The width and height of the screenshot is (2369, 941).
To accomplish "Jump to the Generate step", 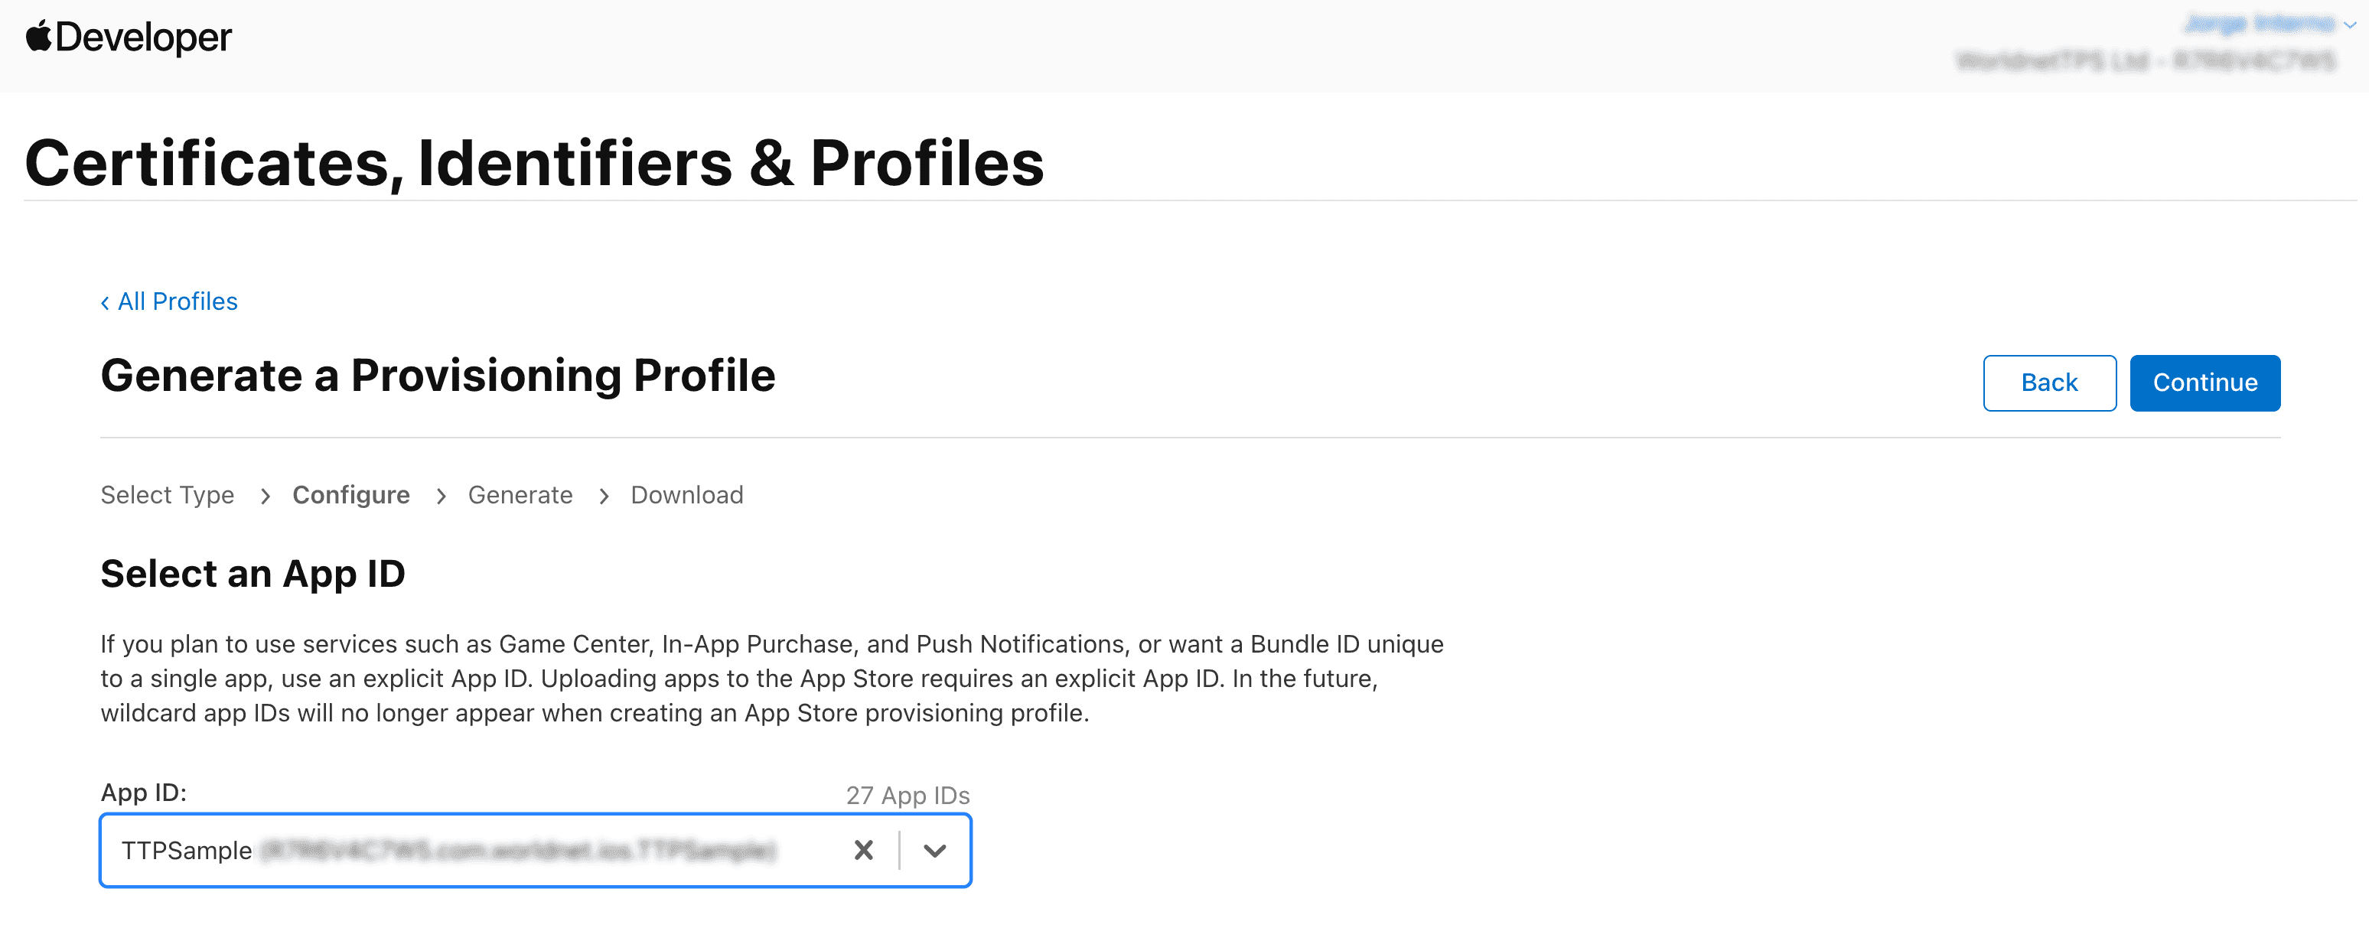I will tap(520, 495).
